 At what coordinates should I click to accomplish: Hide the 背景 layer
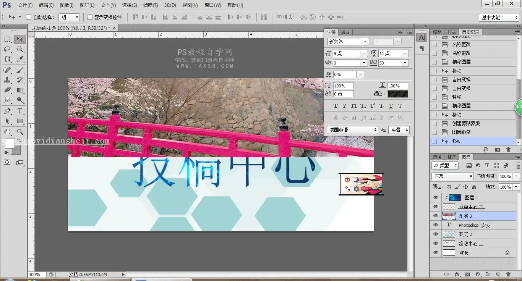pyautogui.click(x=436, y=253)
